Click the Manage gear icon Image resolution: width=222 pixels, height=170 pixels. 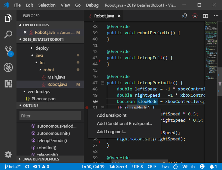click(8, 154)
